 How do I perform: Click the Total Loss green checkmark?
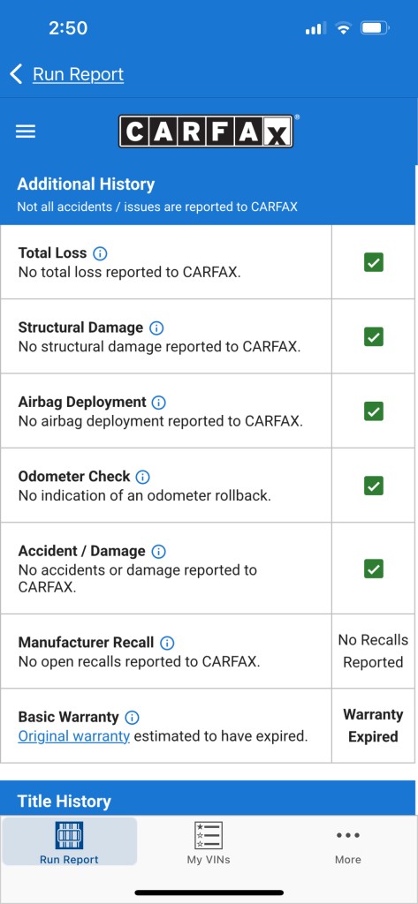(374, 263)
